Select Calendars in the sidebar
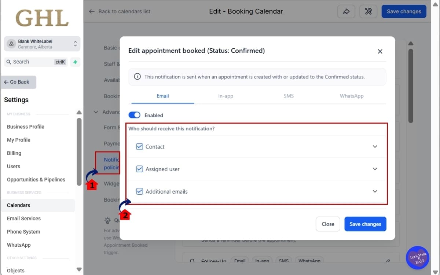This screenshot has height=275, width=440. tap(38, 205)
